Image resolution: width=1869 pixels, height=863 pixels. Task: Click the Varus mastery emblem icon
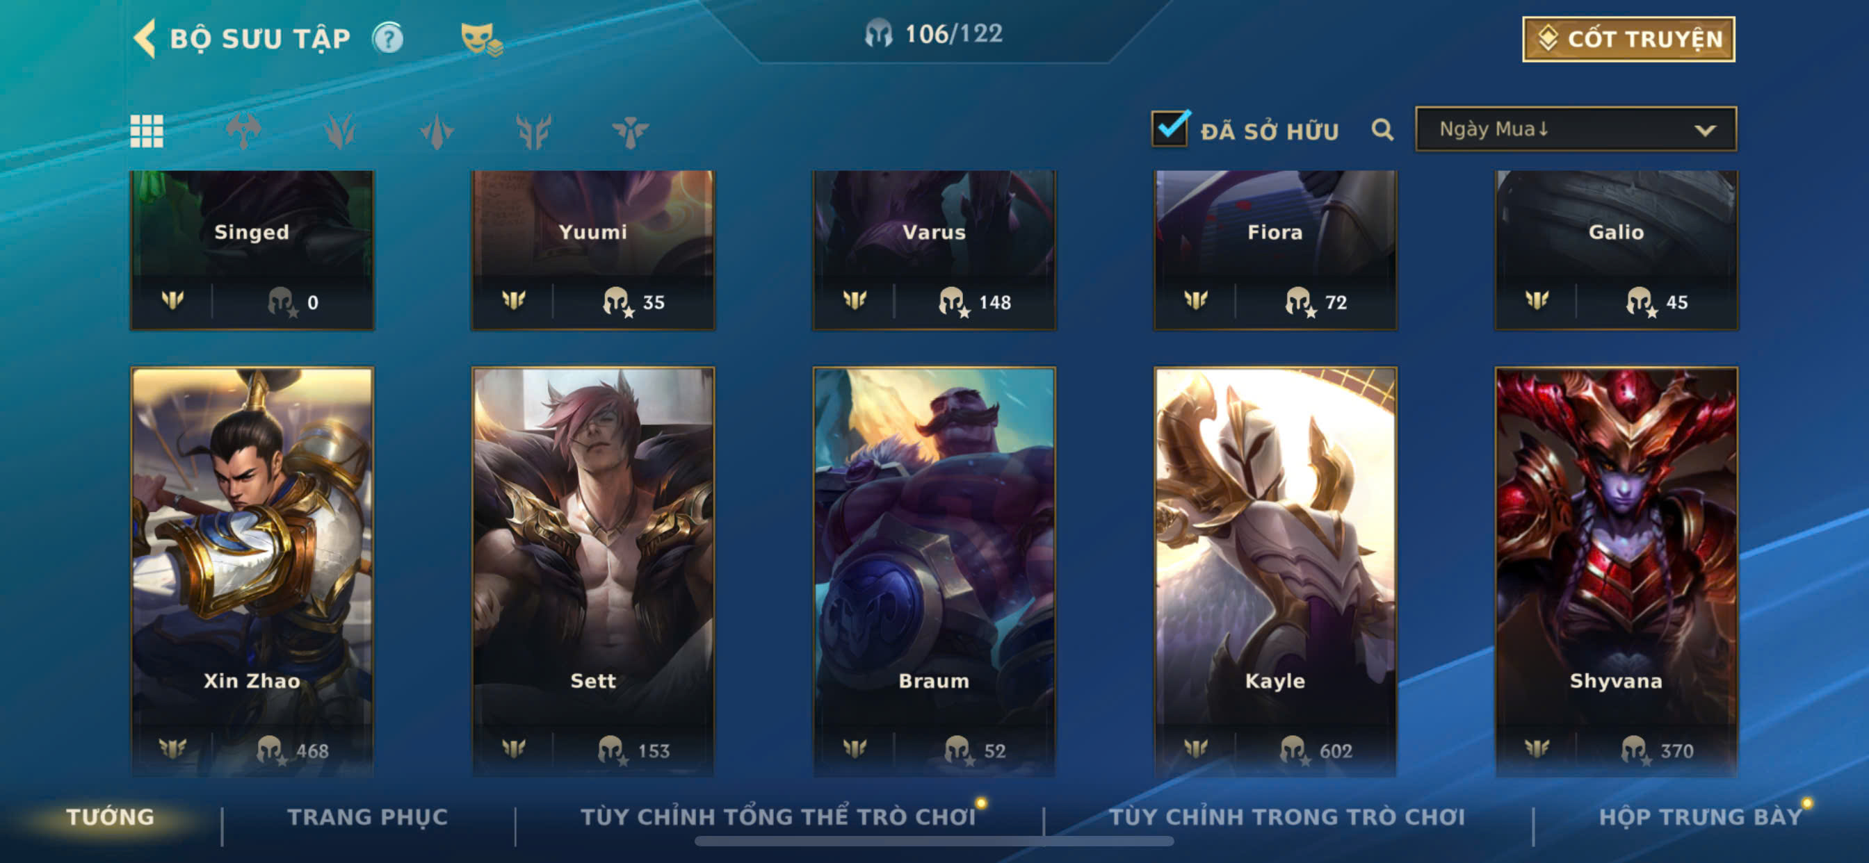(x=855, y=299)
